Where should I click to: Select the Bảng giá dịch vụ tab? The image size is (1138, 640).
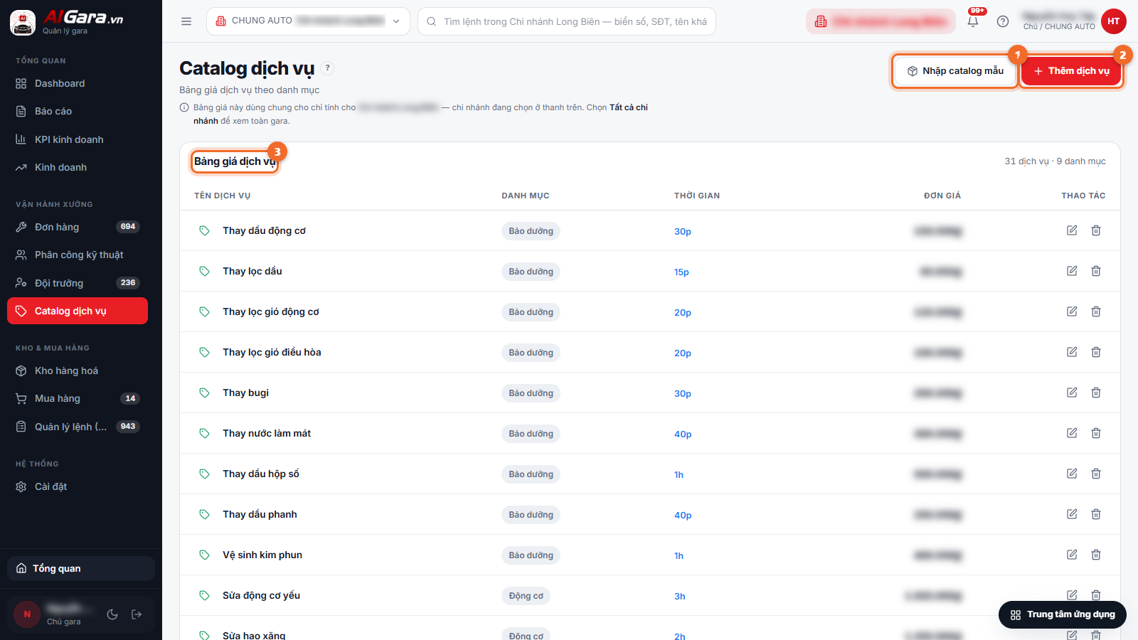pos(234,161)
